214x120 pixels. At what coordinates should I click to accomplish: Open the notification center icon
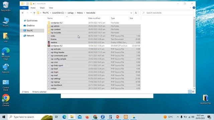click(x=209, y=117)
